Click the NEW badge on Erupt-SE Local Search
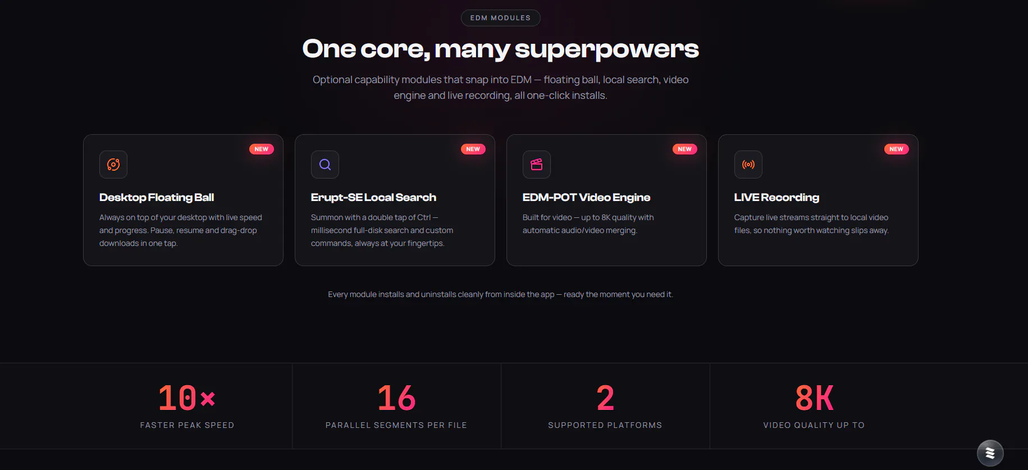Viewport: 1028px width, 470px height. [x=473, y=149]
